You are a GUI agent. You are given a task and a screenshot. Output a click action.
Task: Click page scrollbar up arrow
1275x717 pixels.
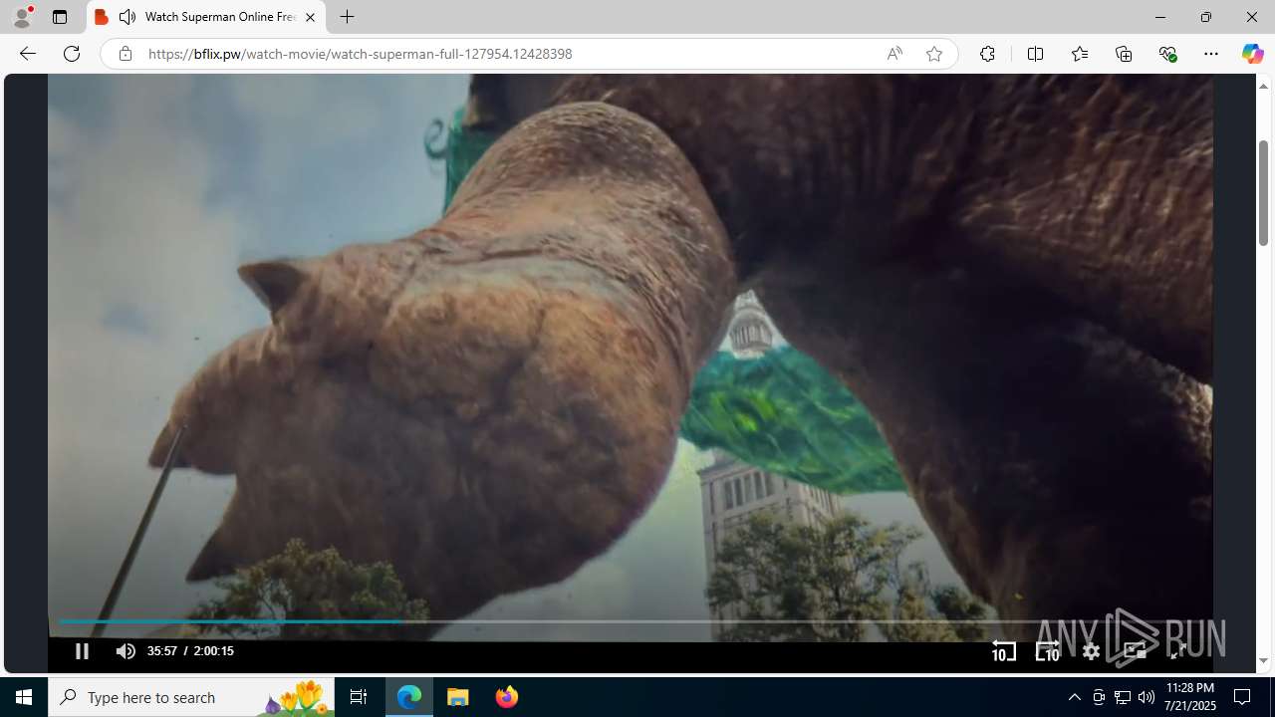point(1263,86)
